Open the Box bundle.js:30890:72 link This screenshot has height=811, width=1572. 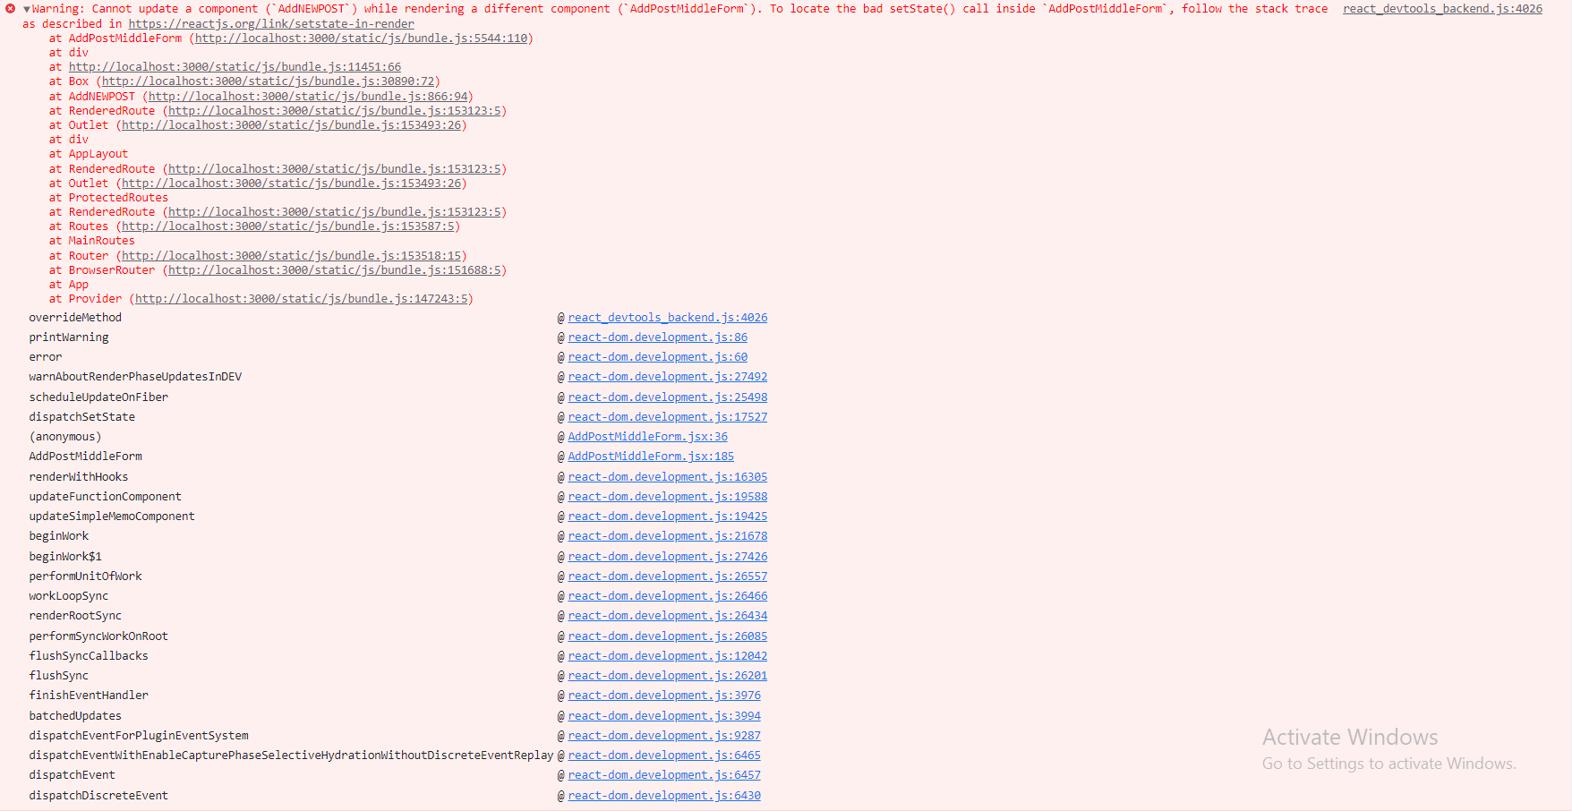click(268, 81)
